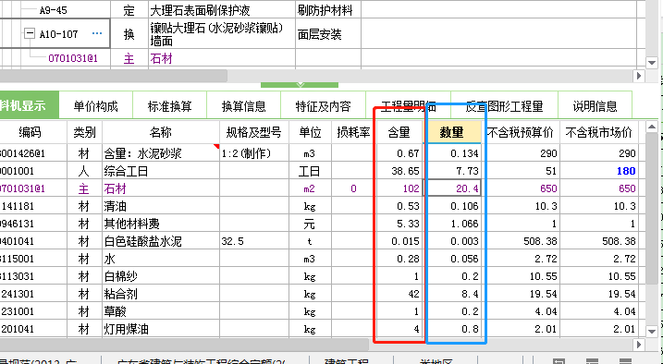This screenshot has height=364, width=663.
Task: Open the ellipsis button beside A10-107
Action: pyautogui.click(x=97, y=33)
